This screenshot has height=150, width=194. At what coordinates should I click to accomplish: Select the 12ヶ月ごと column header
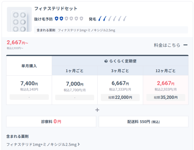click(x=166, y=71)
